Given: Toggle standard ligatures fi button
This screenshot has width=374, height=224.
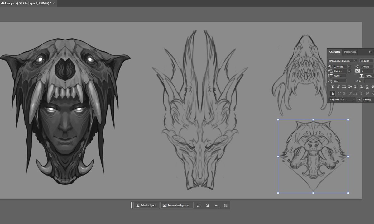Looking at the screenshot, I should coord(333,93).
